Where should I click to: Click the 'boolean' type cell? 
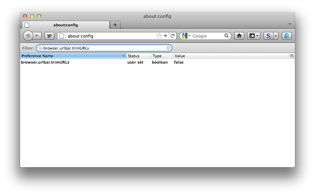pyautogui.click(x=160, y=62)
